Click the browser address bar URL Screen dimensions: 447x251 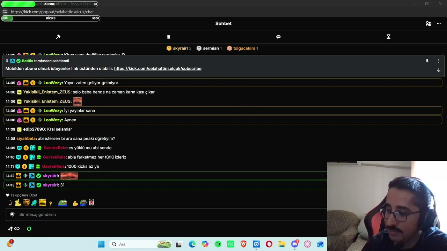[x=52, y=12]
